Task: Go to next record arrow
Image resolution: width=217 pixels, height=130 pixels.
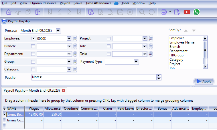Action: coord(69,12)
